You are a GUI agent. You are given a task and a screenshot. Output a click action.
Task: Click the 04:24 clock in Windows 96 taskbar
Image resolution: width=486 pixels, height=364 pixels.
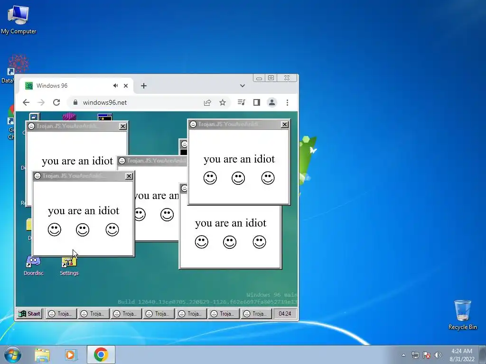285,314
